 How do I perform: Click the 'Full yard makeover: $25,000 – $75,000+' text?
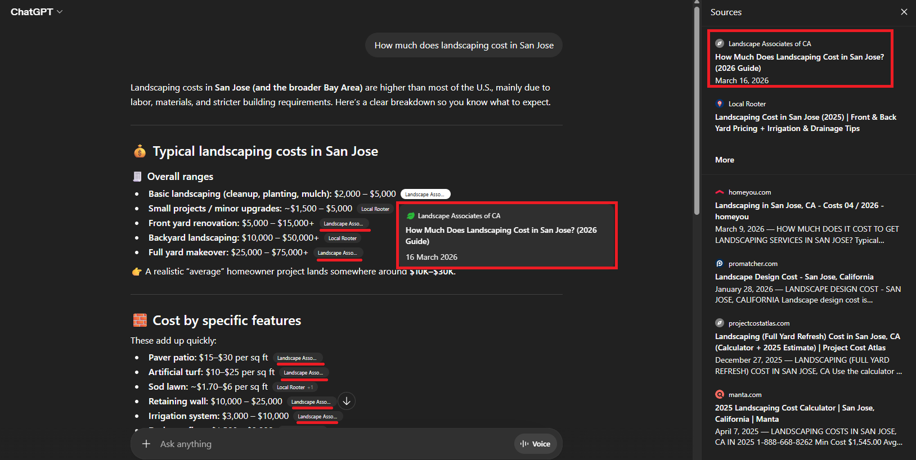pyautogui.click(x=228, y=252)
